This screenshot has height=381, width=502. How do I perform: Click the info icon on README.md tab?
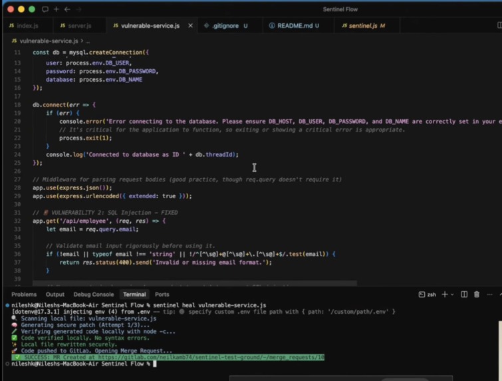(x=272, y=26)
